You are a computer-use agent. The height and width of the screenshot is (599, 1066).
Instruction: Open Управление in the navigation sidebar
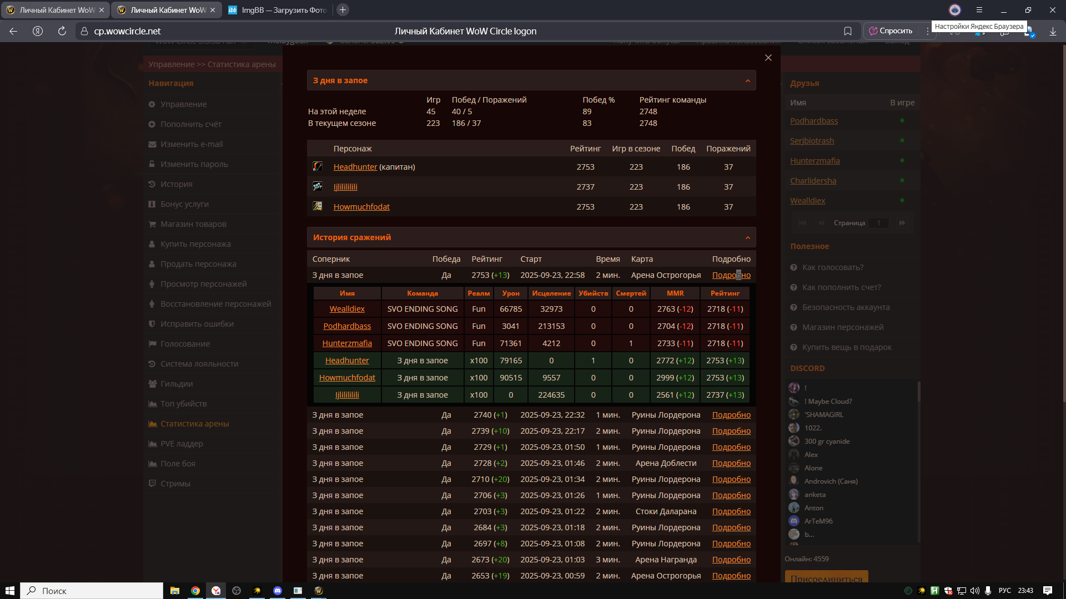pyautogui.click(x=183, y=104)
